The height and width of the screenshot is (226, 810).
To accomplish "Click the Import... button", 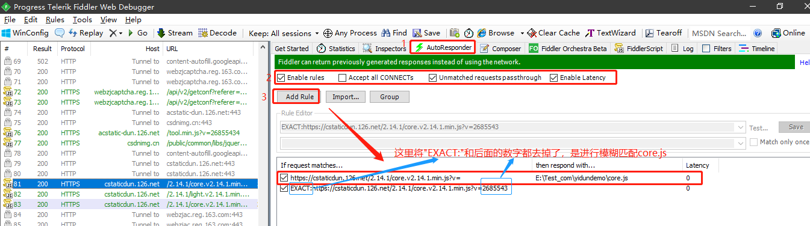I will click(345, 97).
